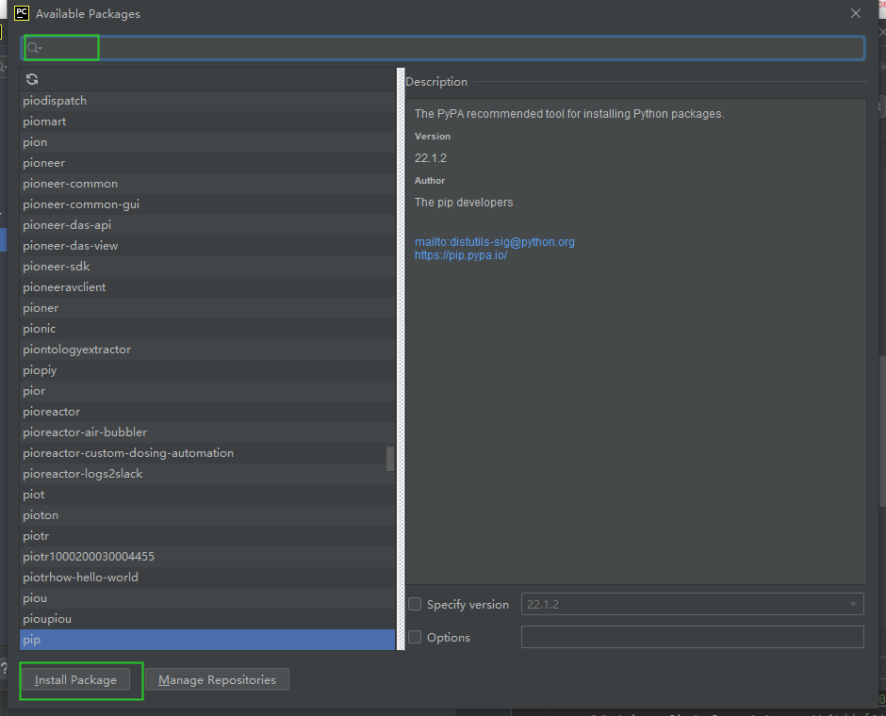Viewport: 886px width, 716px height.
Task: Select the pioton package
Action: 207,515
